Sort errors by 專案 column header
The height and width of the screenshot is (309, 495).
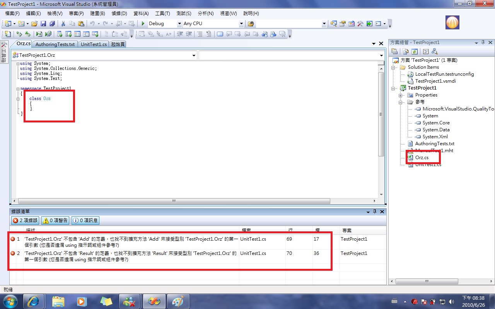click(x=363, y=231)
